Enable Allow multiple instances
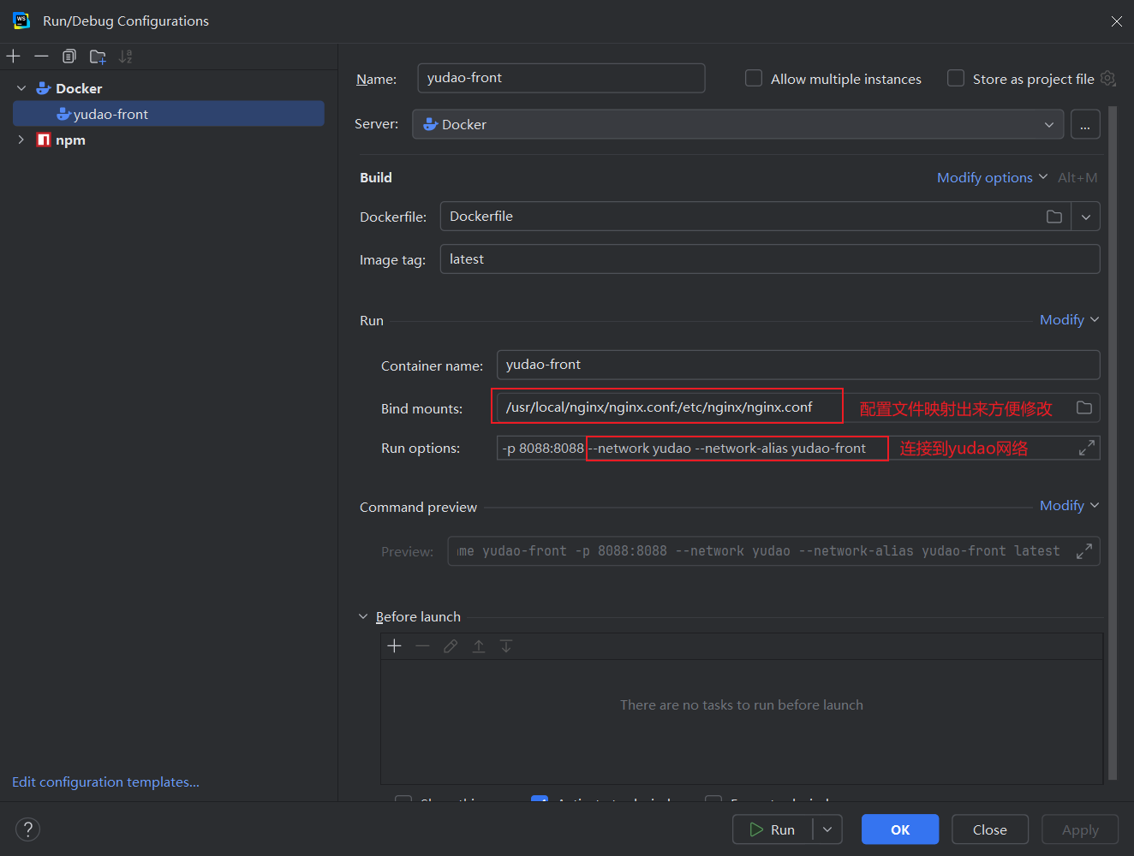The width and height of the screenshot is (1134, 856). pos(754,78)
